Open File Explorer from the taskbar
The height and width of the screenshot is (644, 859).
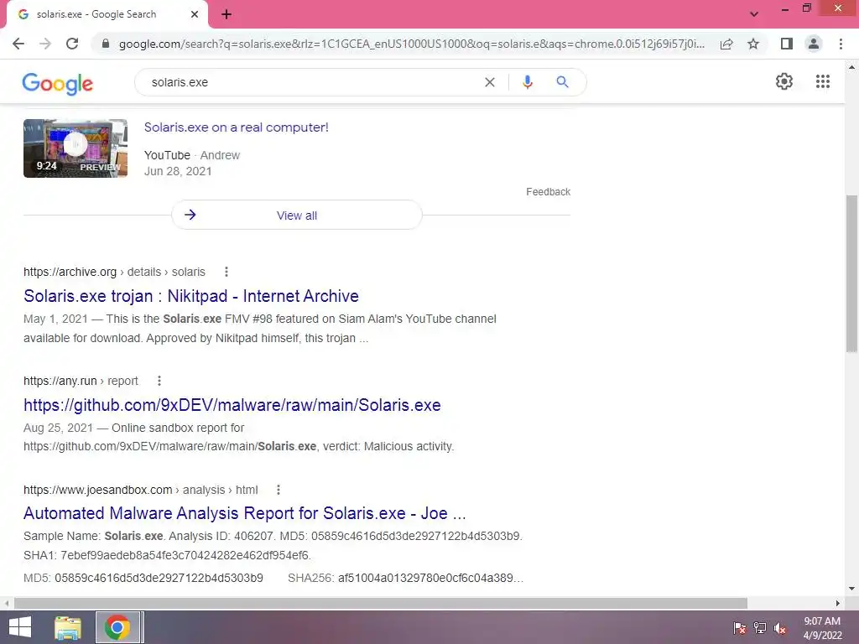coord(68,627)
